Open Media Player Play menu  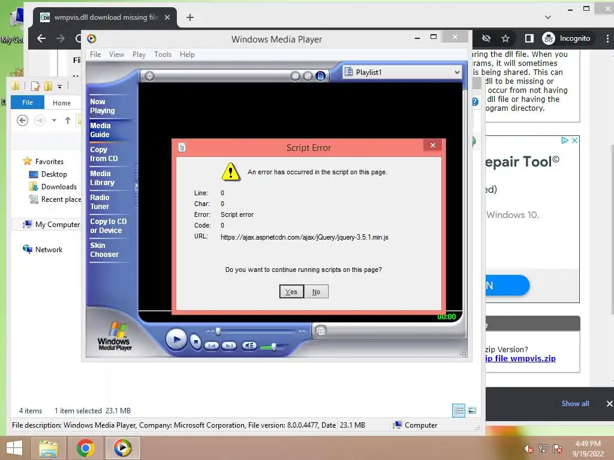tap(139, 55)
